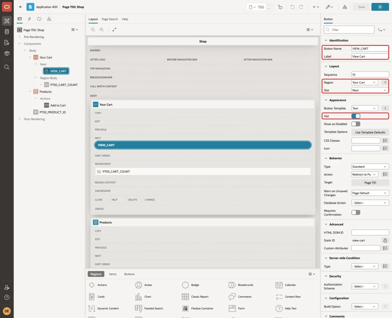Open Warn on Unsaved Changes dropdown
The height and width of the screenshot is (318, 392).
coord(370,193)
